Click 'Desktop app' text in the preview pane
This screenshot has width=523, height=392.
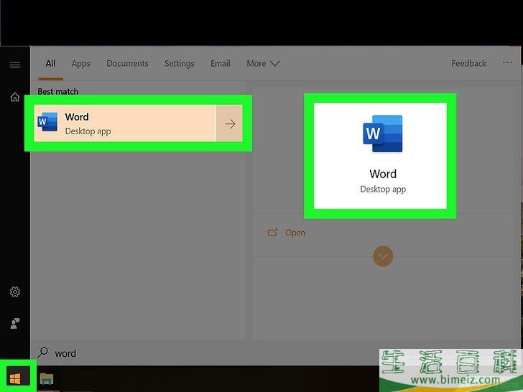point(383,190)
